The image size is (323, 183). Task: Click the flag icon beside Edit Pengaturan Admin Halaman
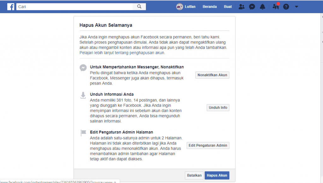[x=83, y=133]
